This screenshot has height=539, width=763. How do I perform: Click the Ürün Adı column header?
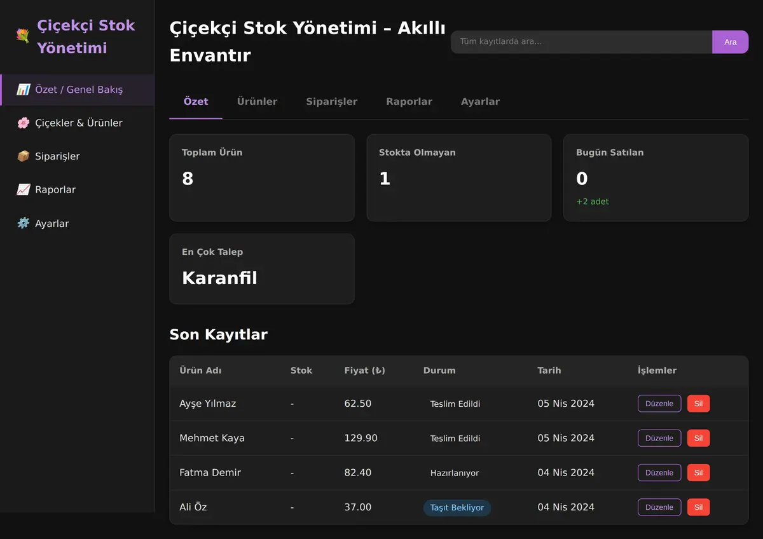200,371
